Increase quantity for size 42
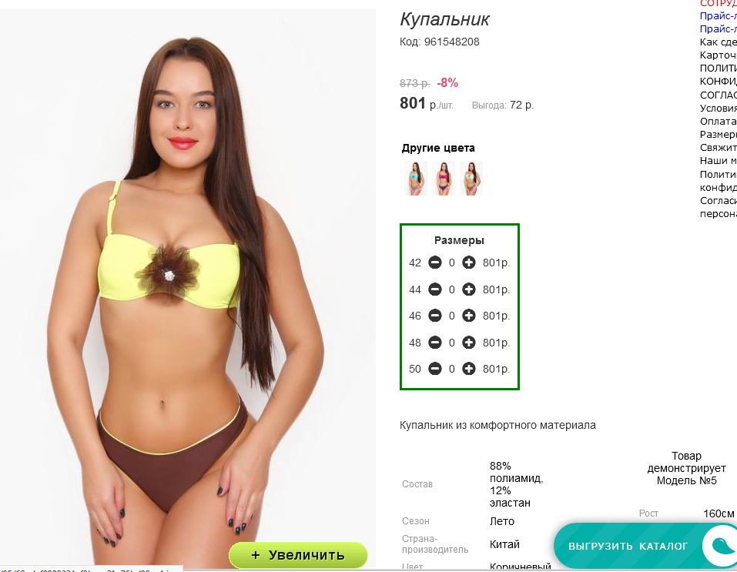Image resolution: width=737 pixels, height=572 pixels. click(469, 263)
